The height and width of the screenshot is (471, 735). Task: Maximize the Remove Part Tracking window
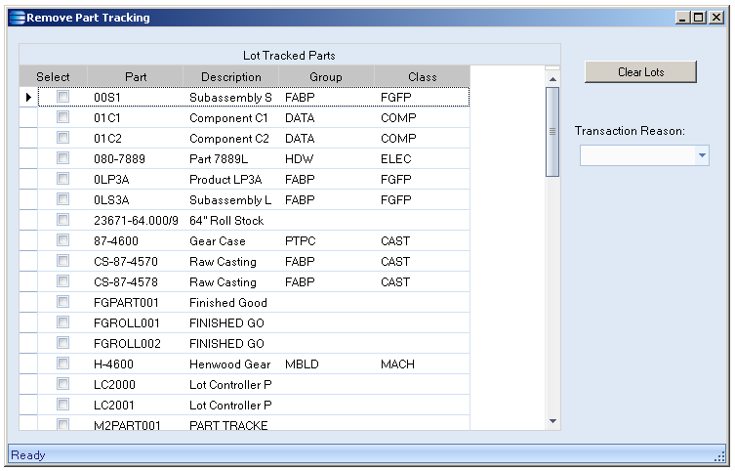click(699, 18)
